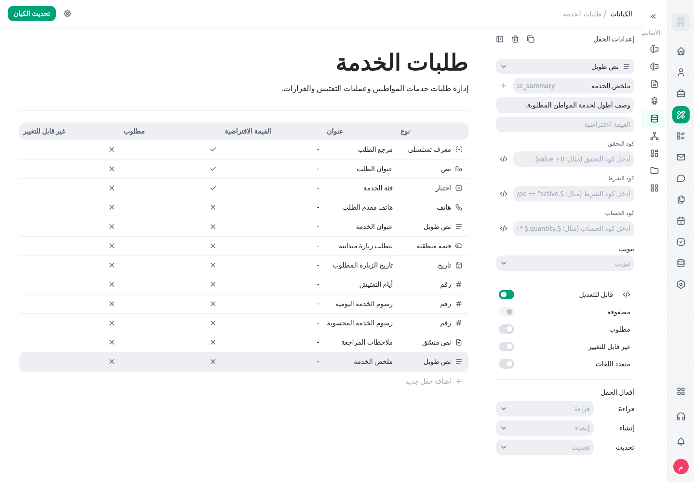Open the red user avatar

[681, 467]
